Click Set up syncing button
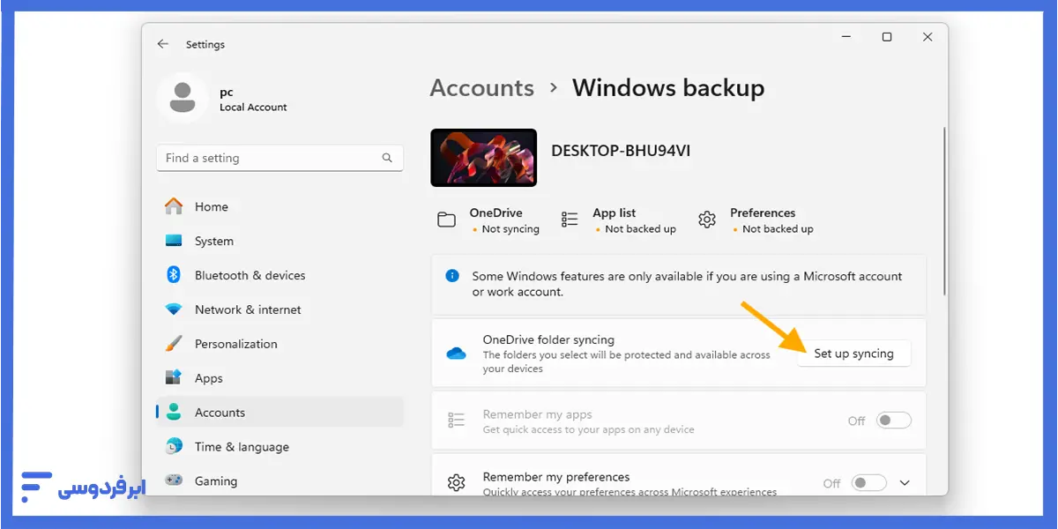The height and width of the screenshot is (529, 1058). 853,354
